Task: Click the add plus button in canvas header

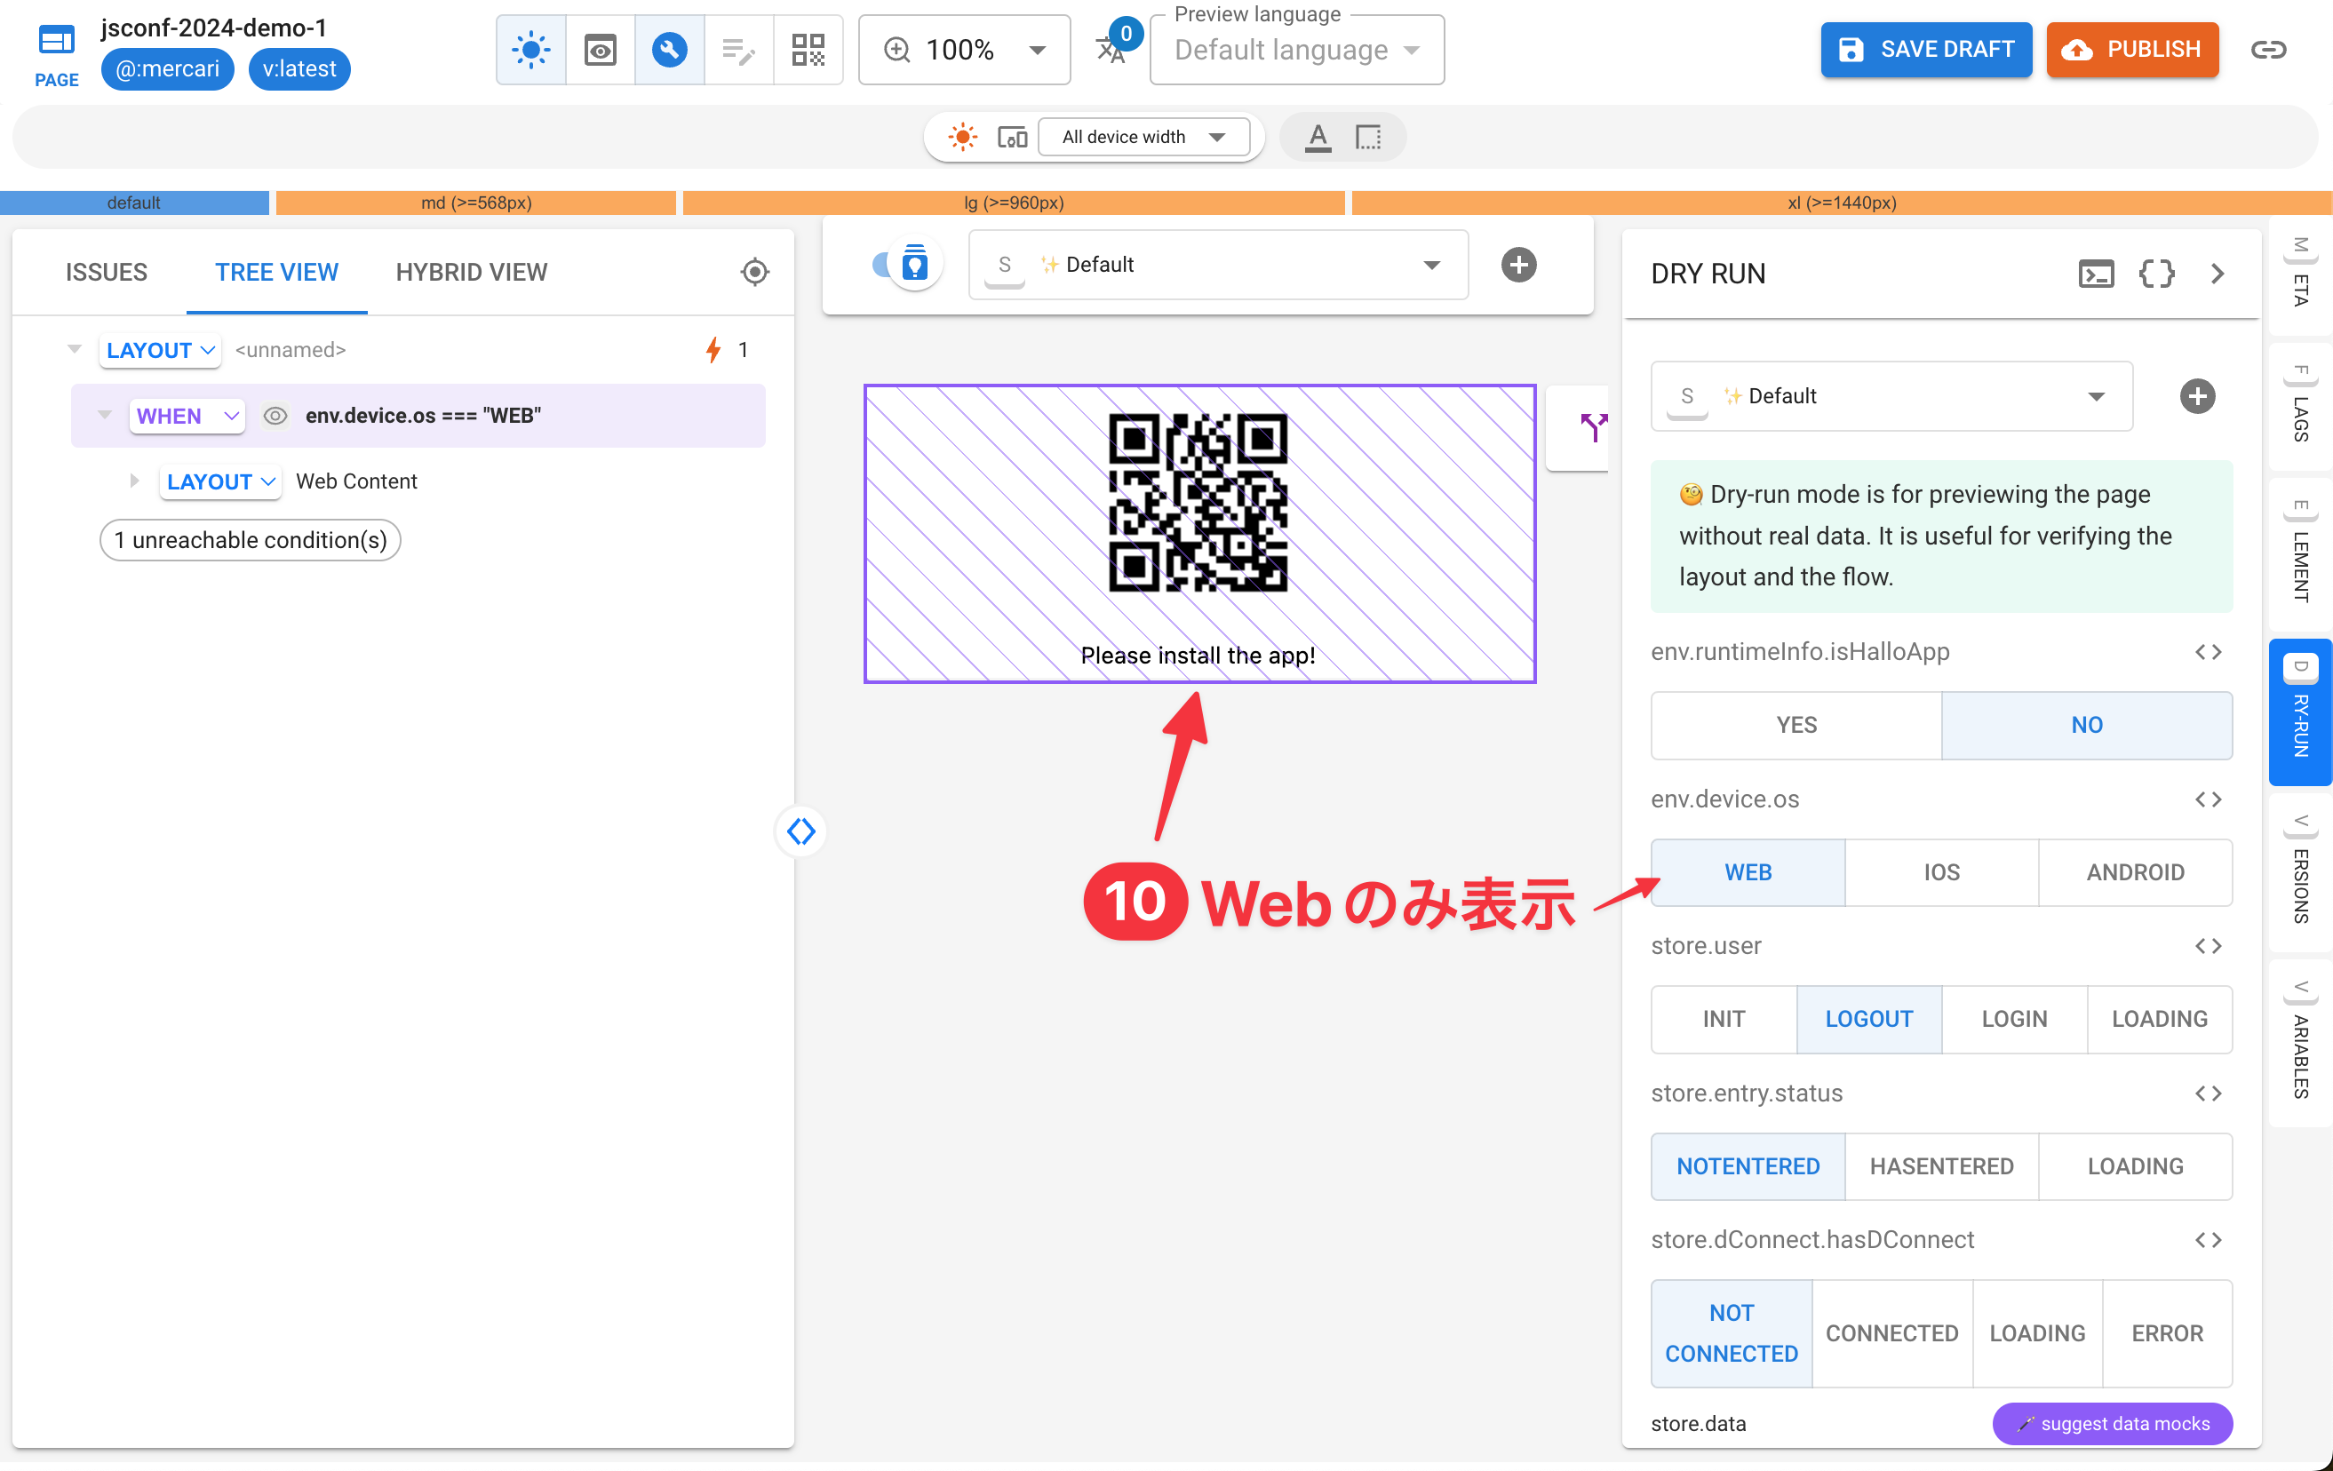Action: tap(1518, 265)
